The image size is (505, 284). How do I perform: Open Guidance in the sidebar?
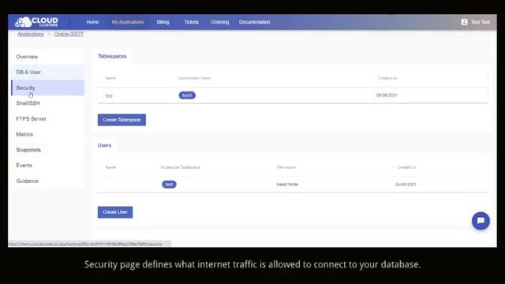(x=47, y=181)
